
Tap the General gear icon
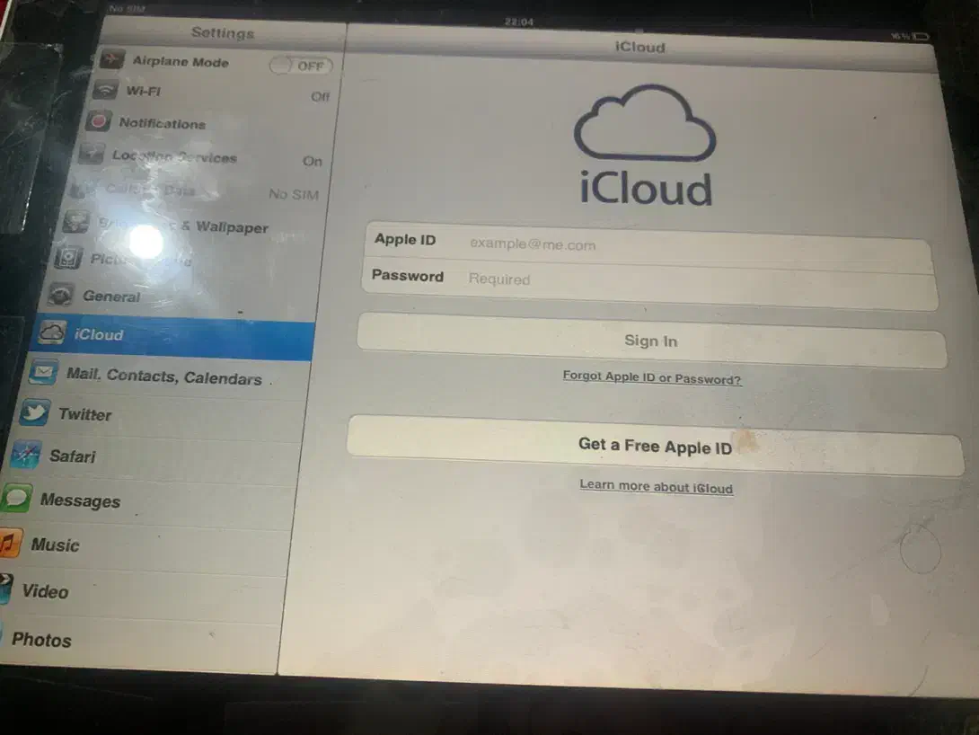pyautogui.click(x=61, y=295)
